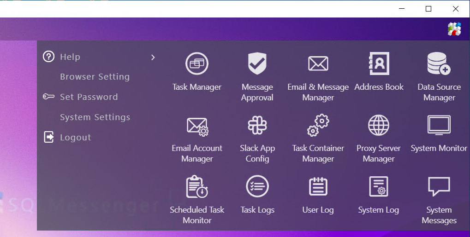
Task: Close the application window
Action: [x=456, y=9]
